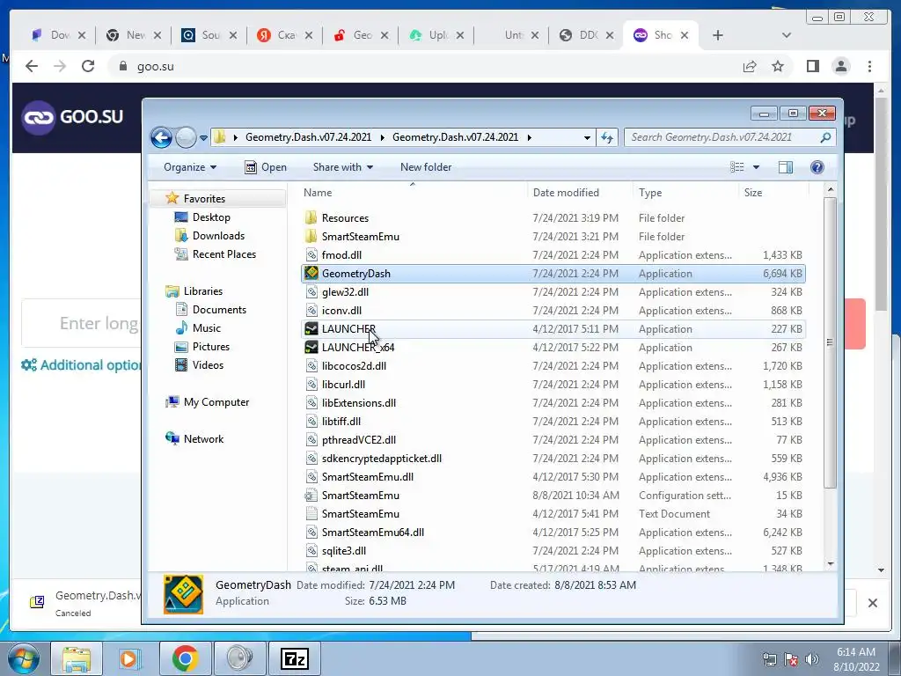Click the GOO.SU logo in Chrome
Screen dimensions: 901x676
tap(72, 117)
